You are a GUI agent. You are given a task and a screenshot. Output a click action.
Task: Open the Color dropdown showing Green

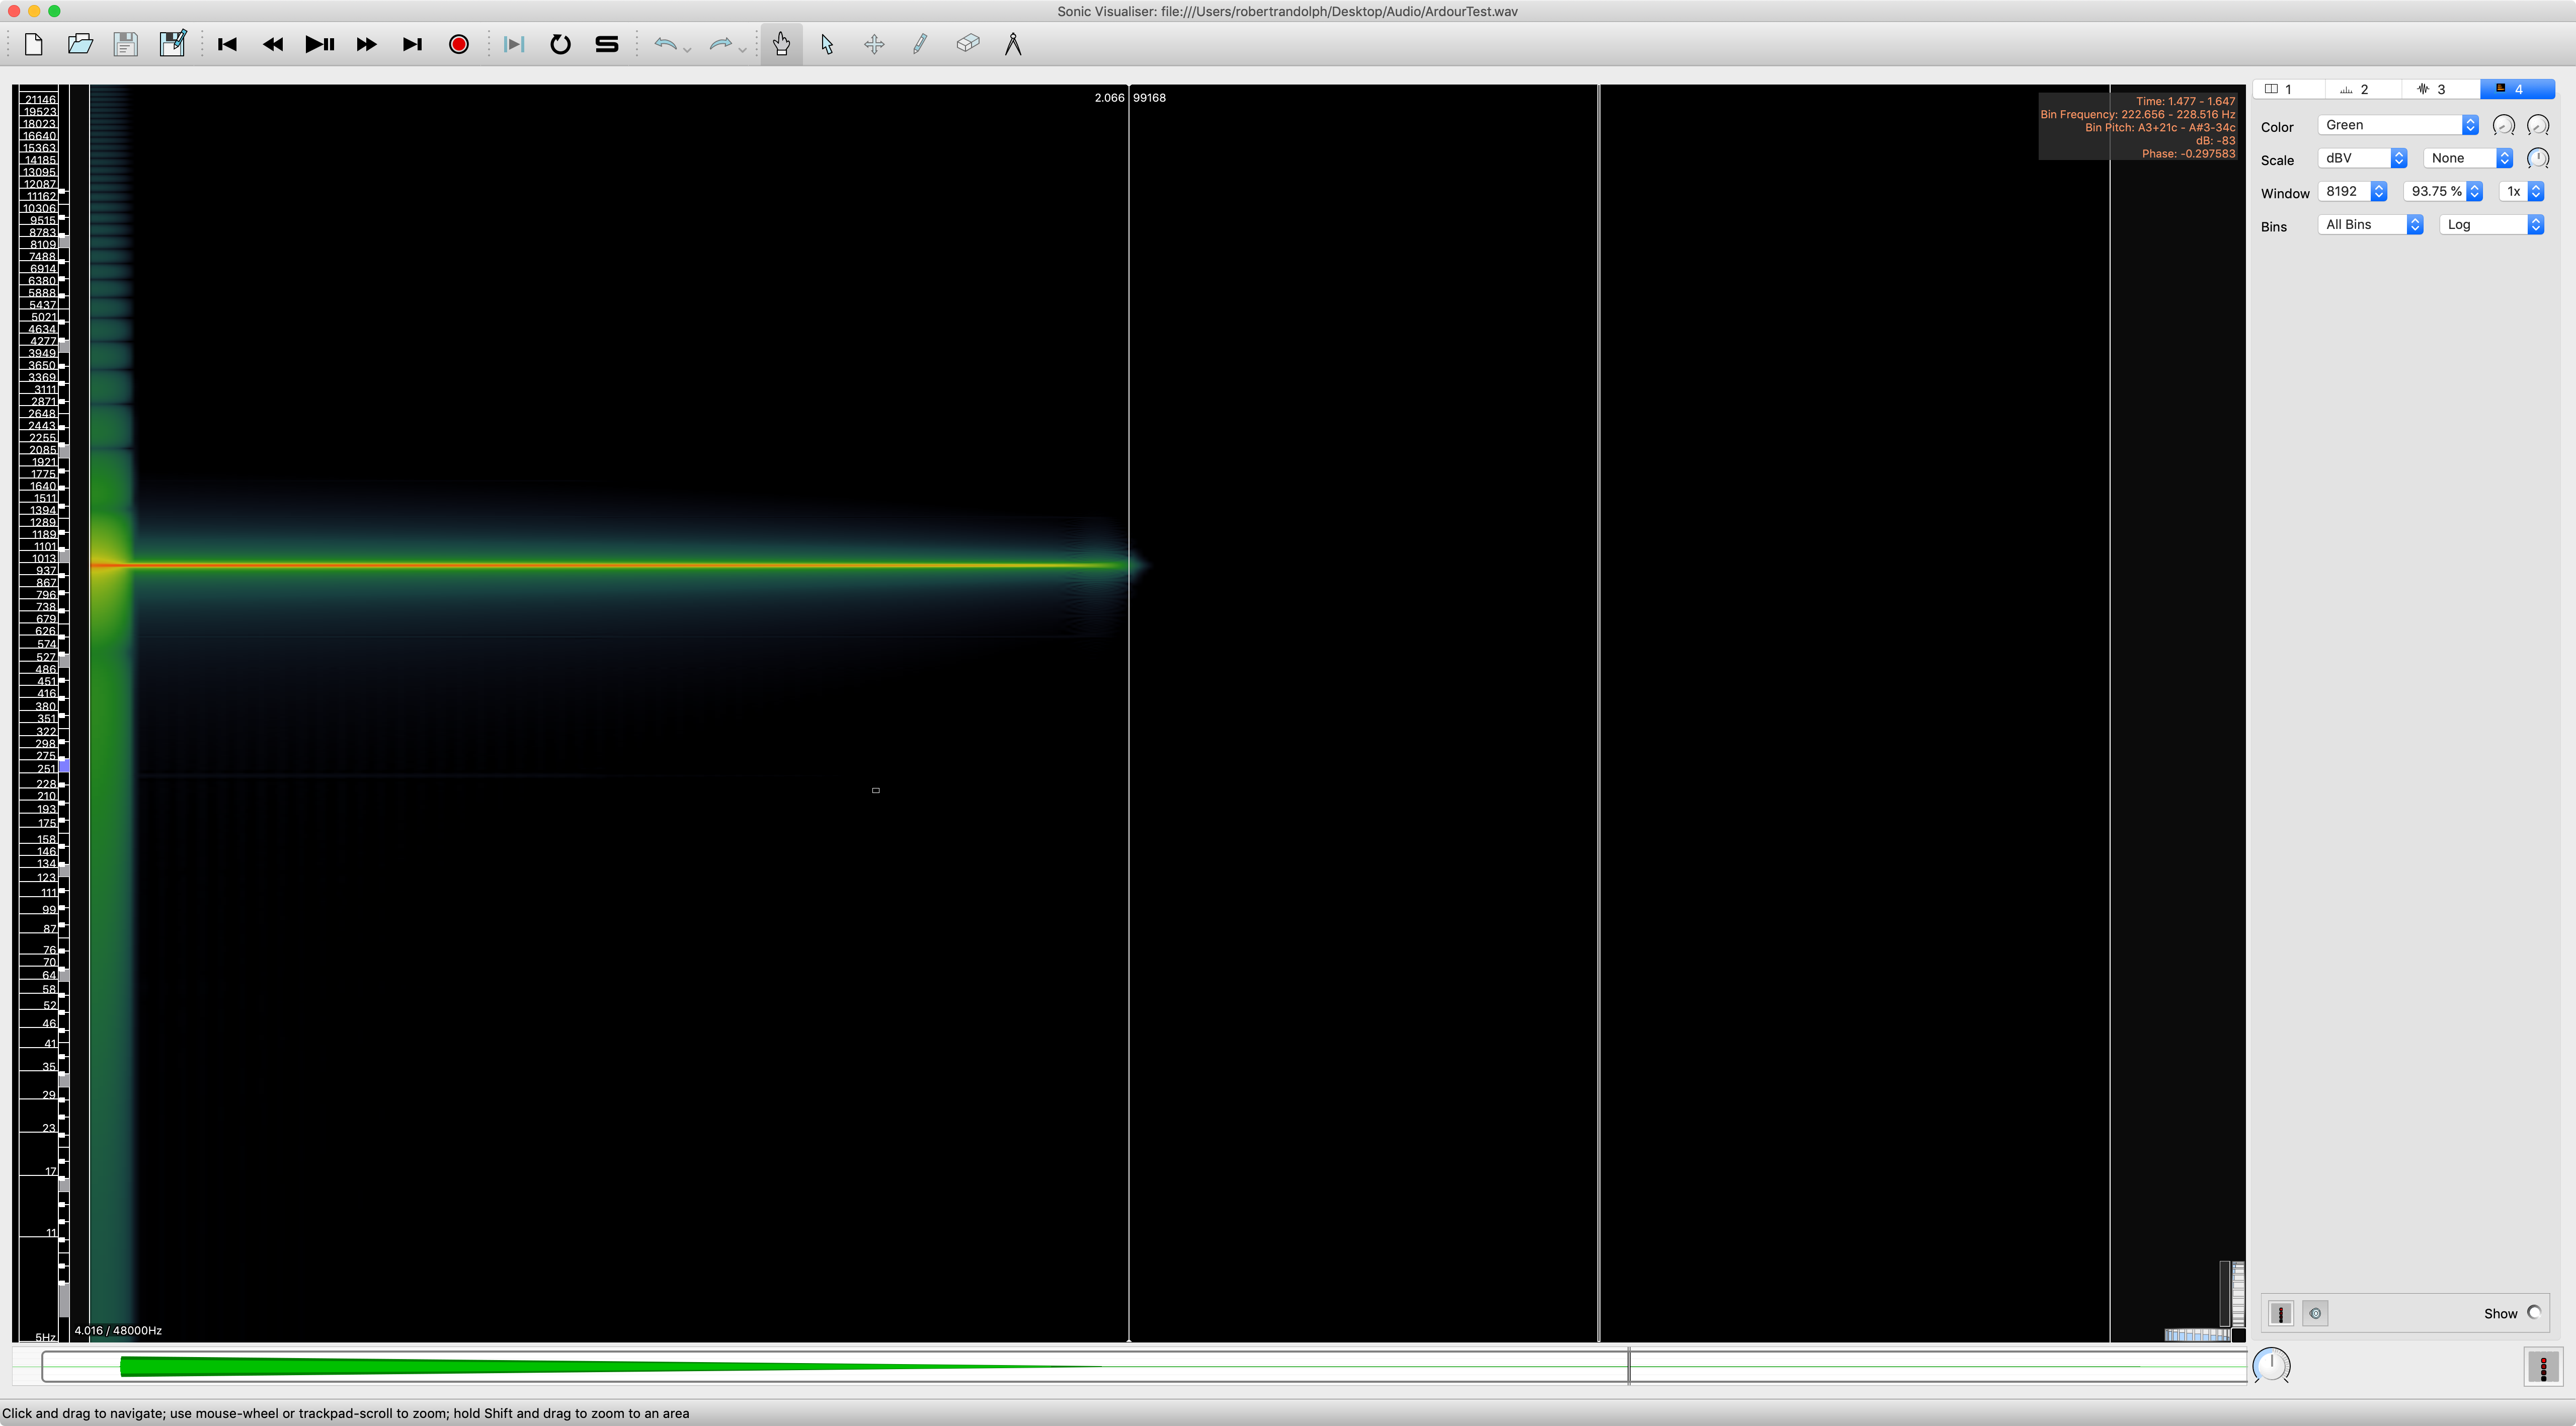2397,125
